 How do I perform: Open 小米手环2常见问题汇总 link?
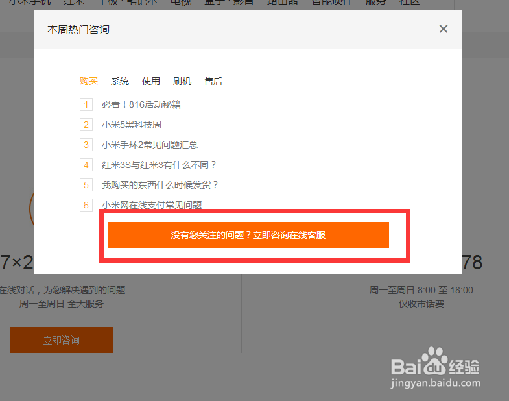tap(150, 145)
